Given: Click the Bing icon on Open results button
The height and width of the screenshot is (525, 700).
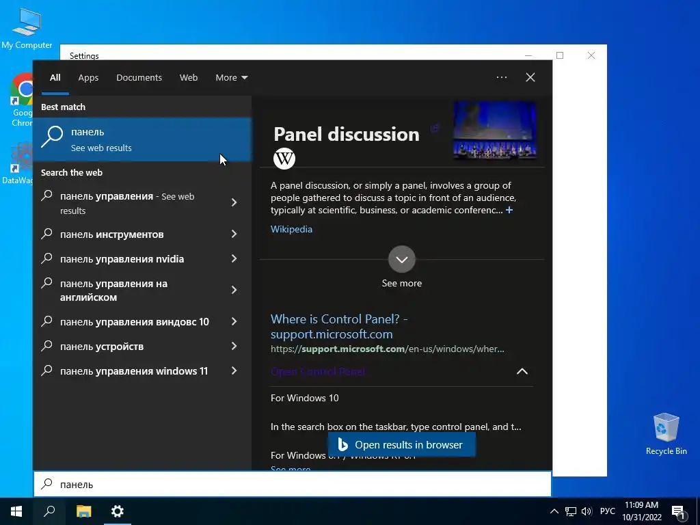Looking at the screenshot, I should pyautogui.click(x=342, y=444).
